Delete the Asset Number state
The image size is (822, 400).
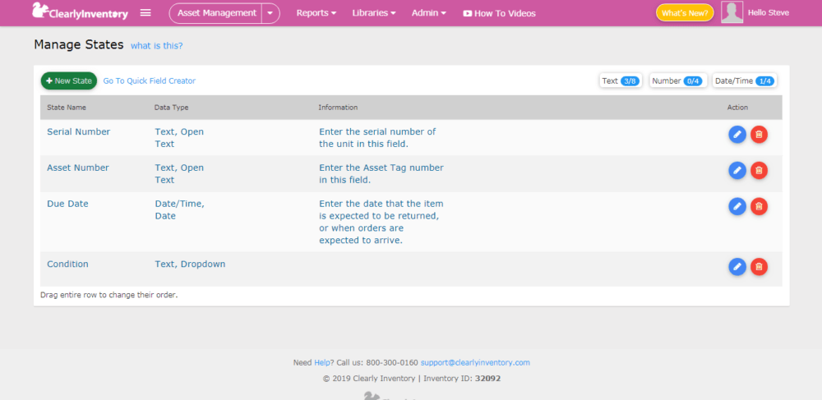pyautogui.click(x=759, y=170)
